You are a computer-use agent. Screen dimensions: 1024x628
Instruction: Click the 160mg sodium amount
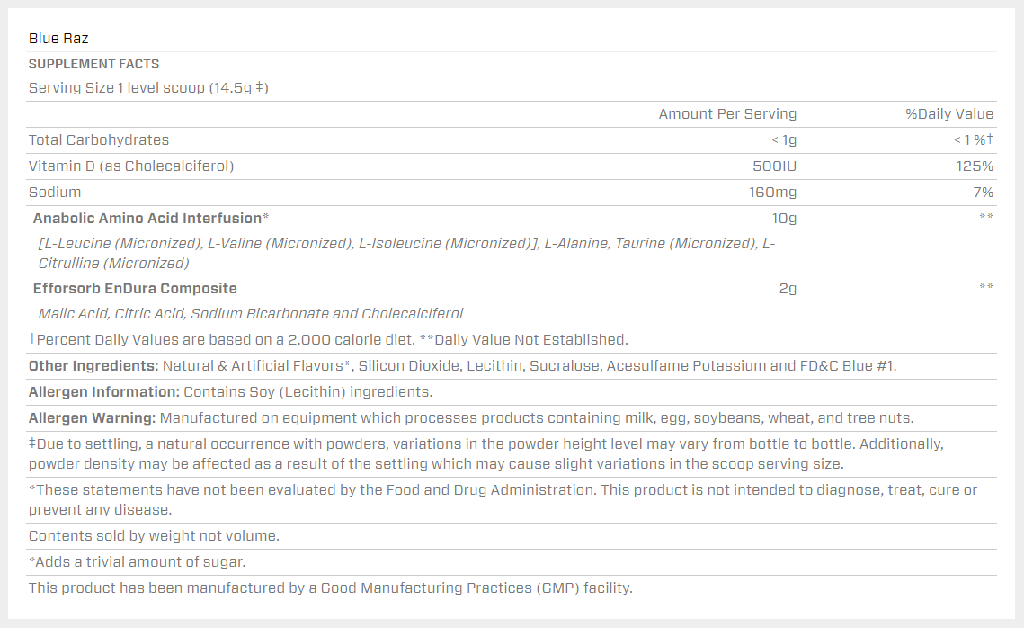(x=773, y=192)
